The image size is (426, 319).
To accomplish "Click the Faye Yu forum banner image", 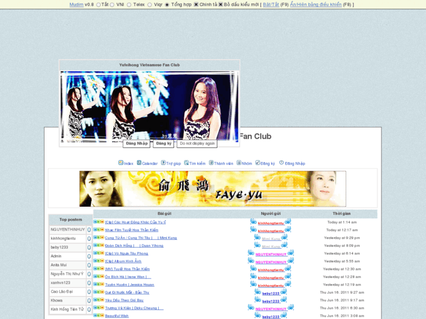I will (213, 188).
